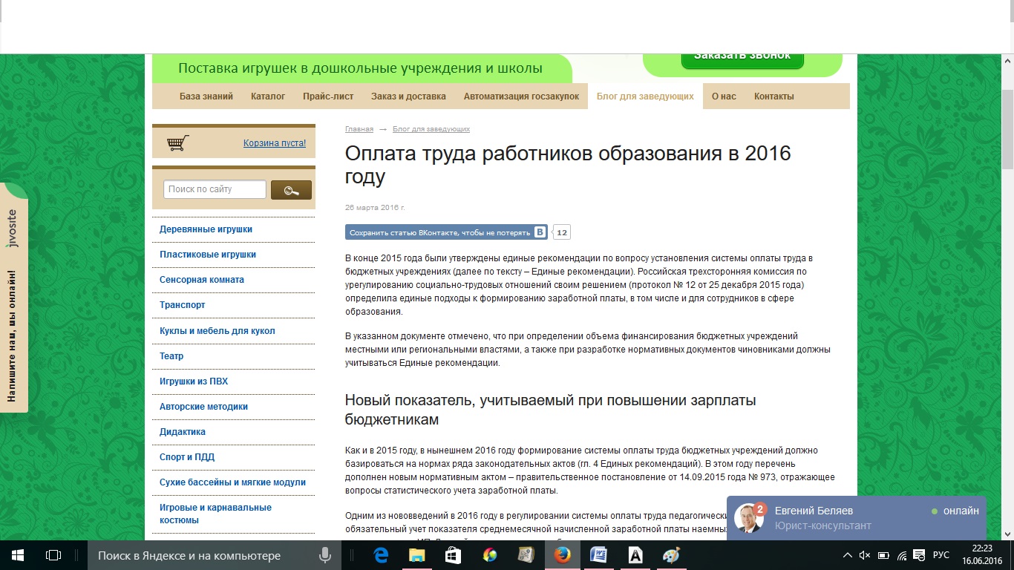Open Автоматизация госзакупок menu item
The width and height of the screenshot is (1014, 570).
point(521,96)
